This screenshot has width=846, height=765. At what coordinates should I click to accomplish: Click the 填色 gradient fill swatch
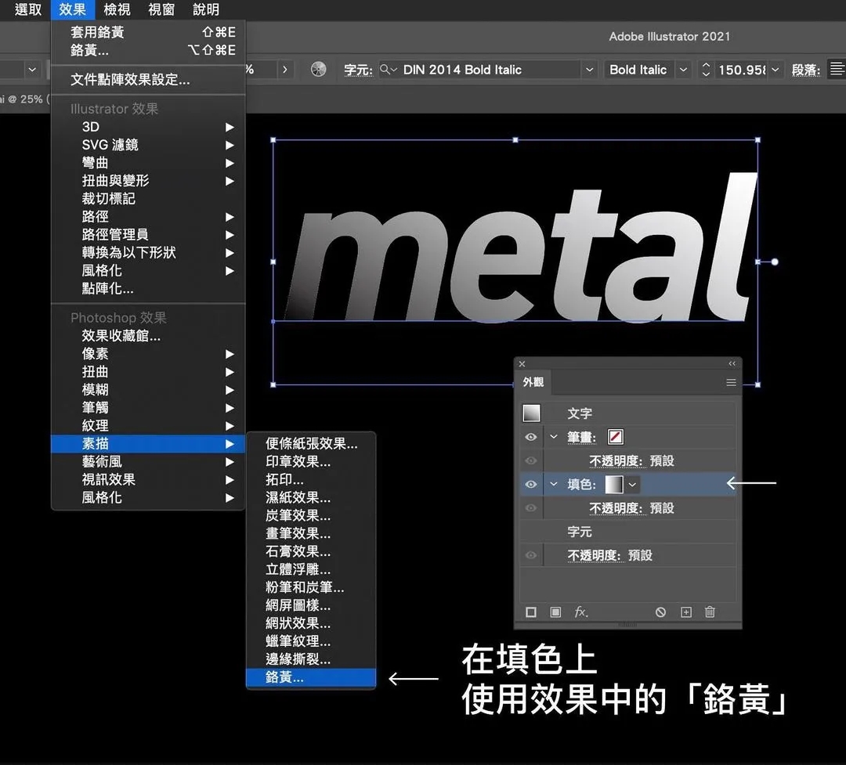614,485
